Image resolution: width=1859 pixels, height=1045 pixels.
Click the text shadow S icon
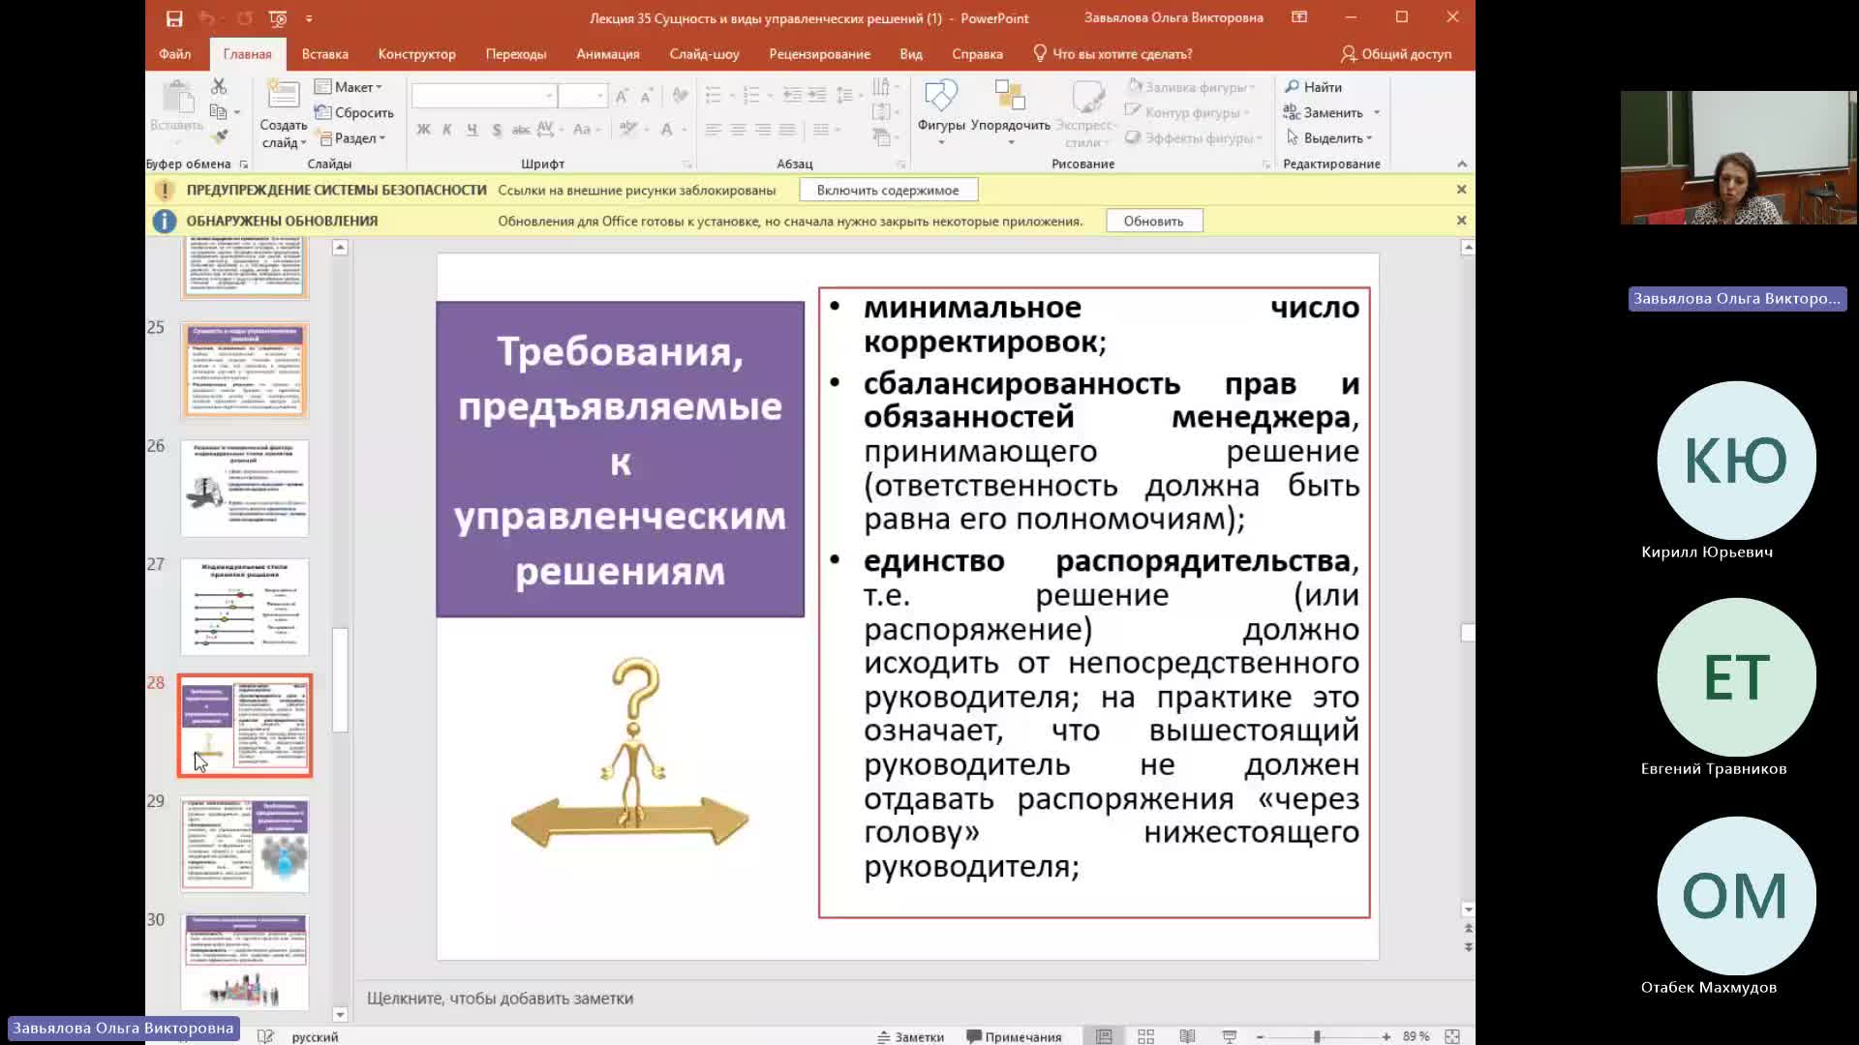click(497, 129)
